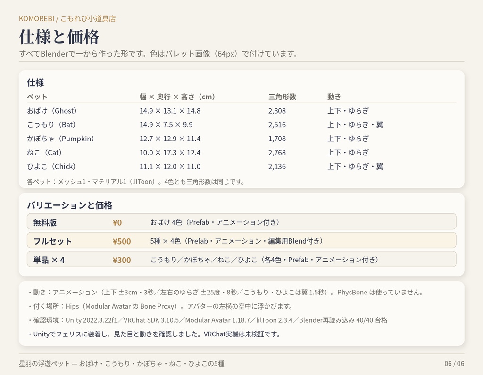Click the 星羽の浮遊ペット footer text
Image resolution: width=483 pixels, height=375 pixels.
[122, 364]
